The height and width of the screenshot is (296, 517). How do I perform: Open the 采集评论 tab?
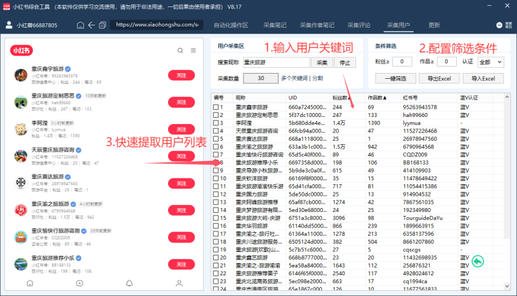tap(359, 25)
